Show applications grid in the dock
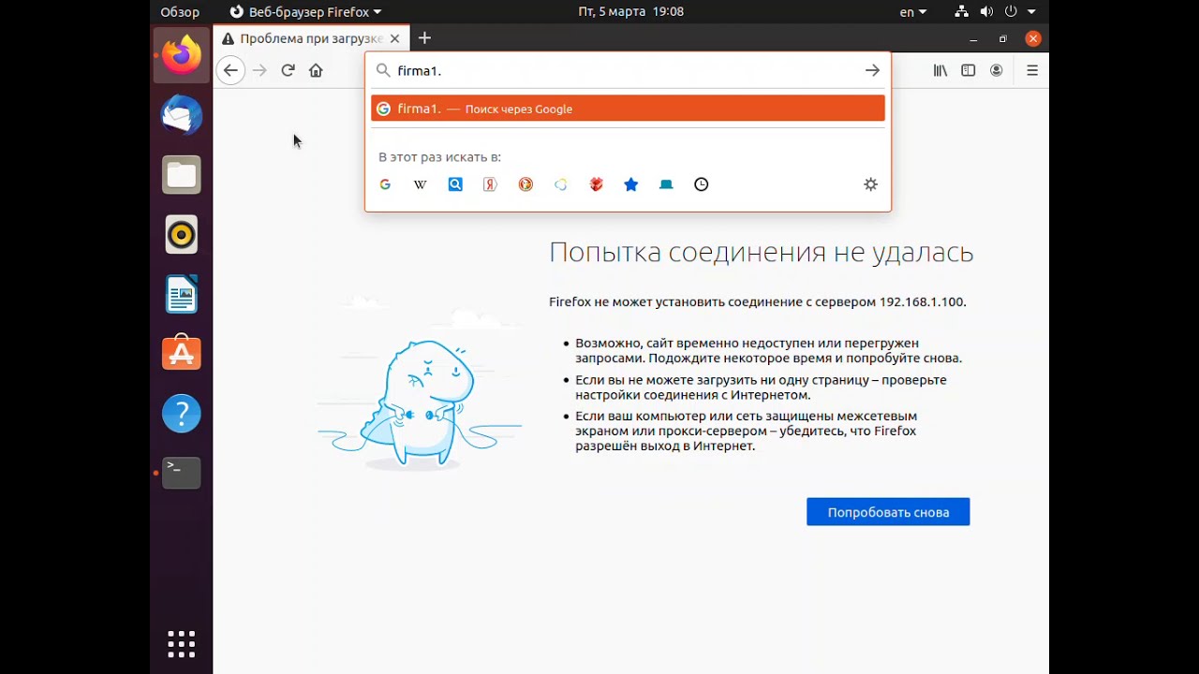Image resolution: width=1199 pixels, height=674 pixels. point(182,644)
